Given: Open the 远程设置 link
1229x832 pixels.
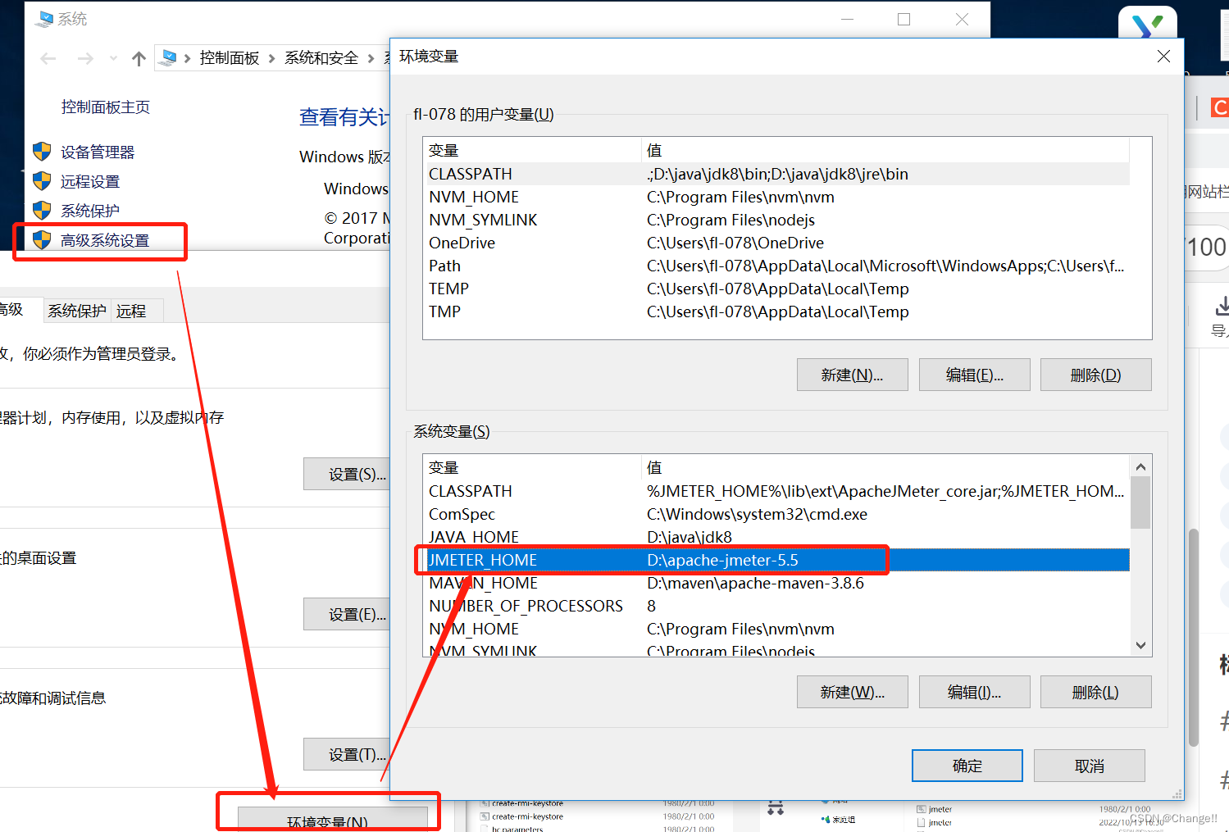Looking at the screenshot, I should click(x=90, y=181).
